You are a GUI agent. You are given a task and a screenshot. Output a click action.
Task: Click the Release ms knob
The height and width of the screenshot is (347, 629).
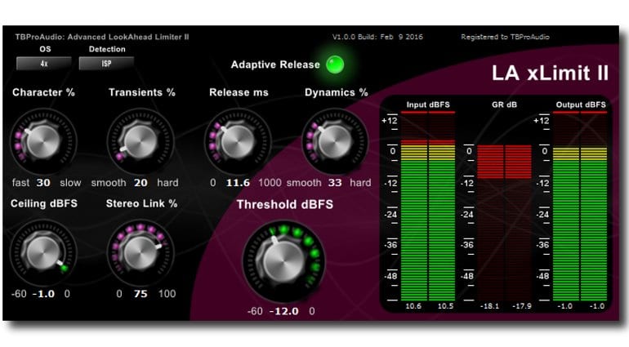coord(238,140)
